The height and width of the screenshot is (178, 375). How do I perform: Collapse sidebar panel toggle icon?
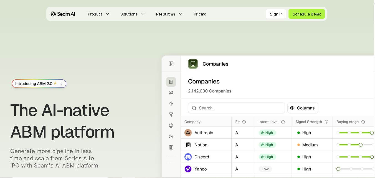point(171,64)
